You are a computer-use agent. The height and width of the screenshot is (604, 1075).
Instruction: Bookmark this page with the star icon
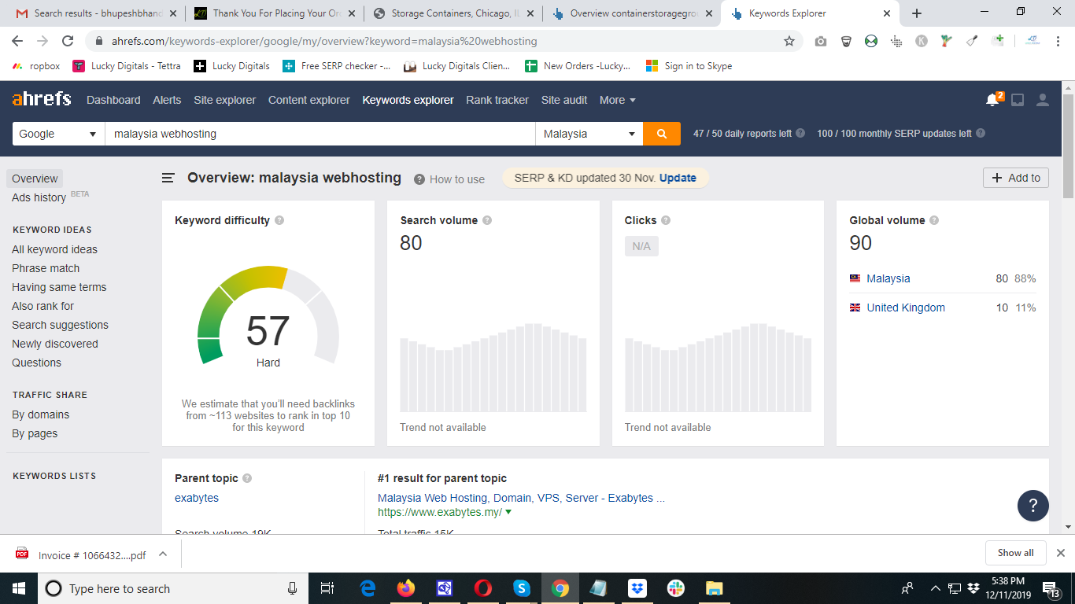pos(789,41)
